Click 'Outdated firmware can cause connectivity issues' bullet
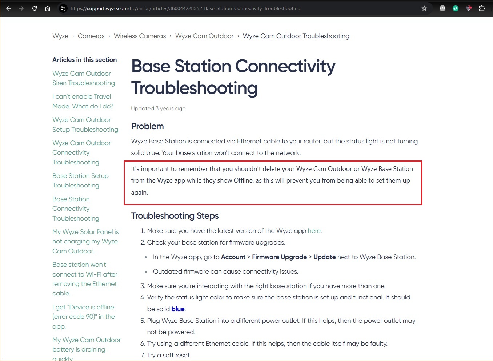Image resolution: width=493 pixels, height=361 pixels. point(225,271)
